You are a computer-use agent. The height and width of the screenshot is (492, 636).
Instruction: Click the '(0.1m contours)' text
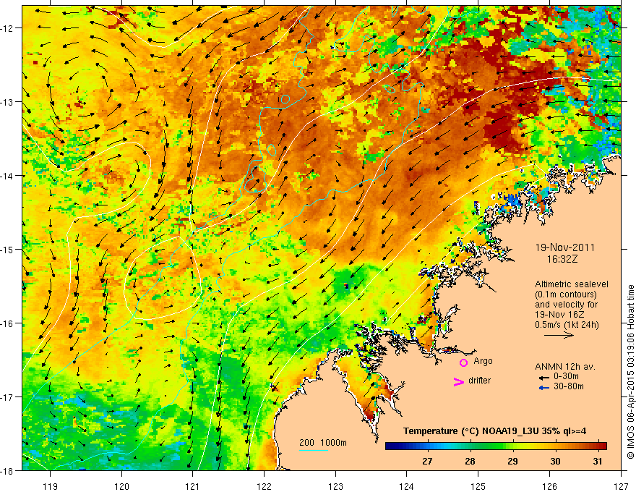(x=566, y=294)
